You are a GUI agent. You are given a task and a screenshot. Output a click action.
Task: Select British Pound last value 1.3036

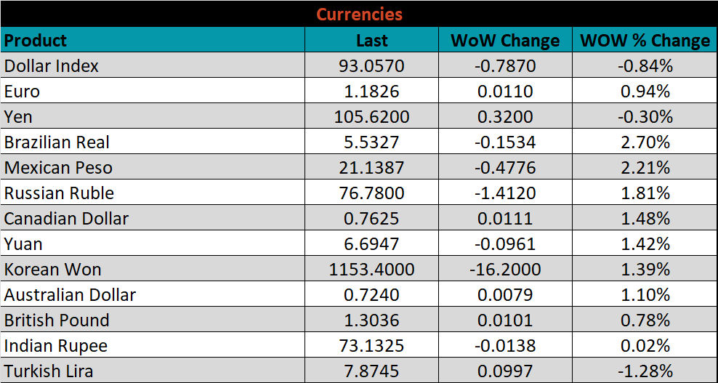(371, 320)
